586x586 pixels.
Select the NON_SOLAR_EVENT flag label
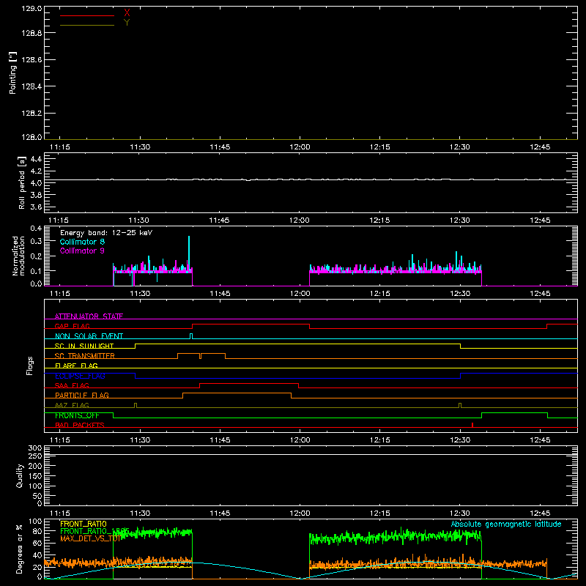pos(89,336)
